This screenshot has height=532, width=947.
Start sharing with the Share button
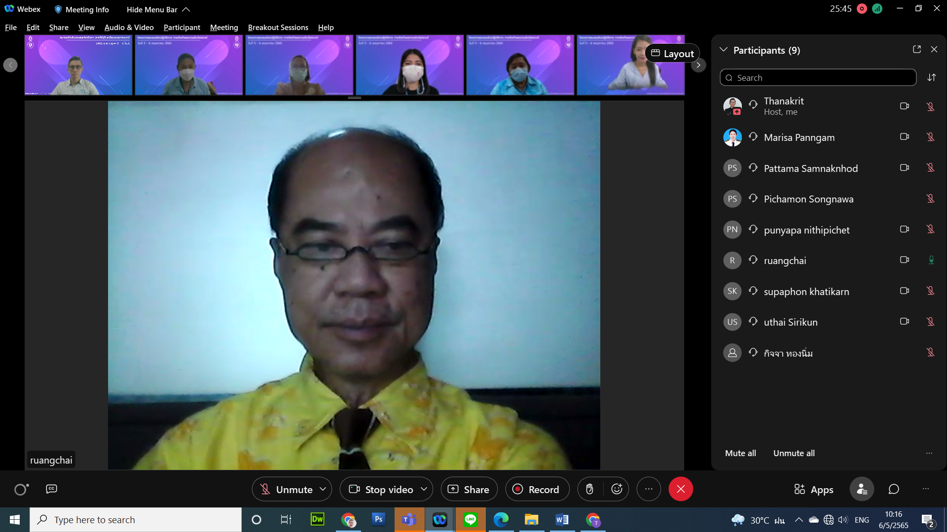click(x=469, y=489)
